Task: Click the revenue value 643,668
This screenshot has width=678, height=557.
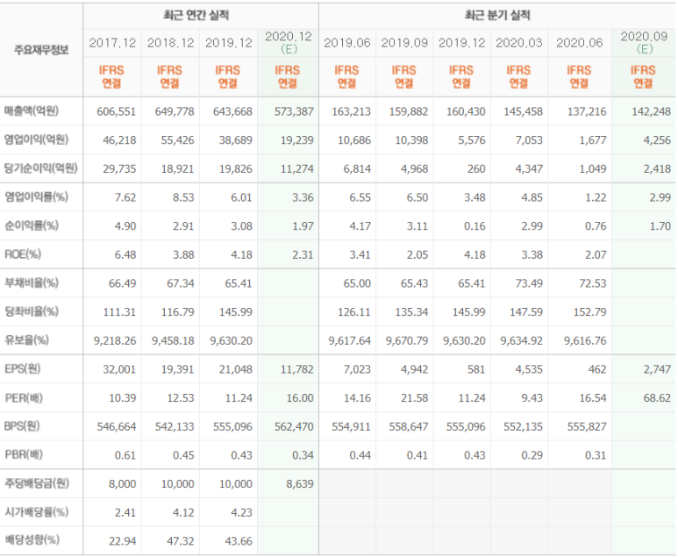Action: [232, 111]
